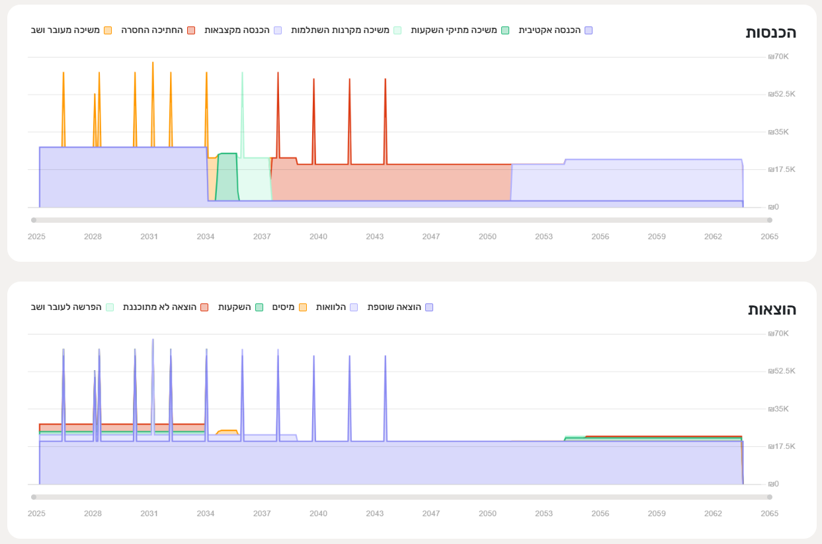Click the הוצאות chart title
This screenshot has height=544, width=822.
(772, 309)
